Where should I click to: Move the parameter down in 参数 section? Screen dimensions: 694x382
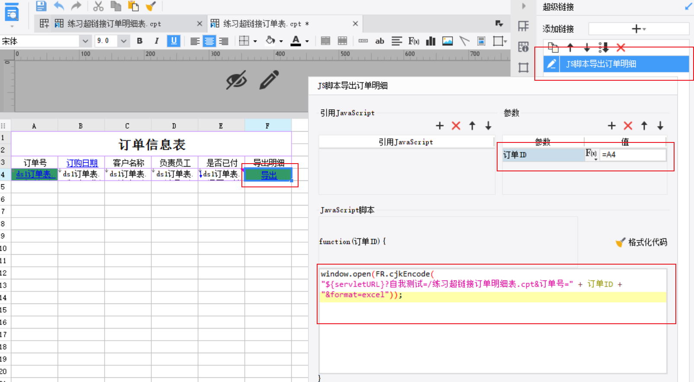pos(660,126)
